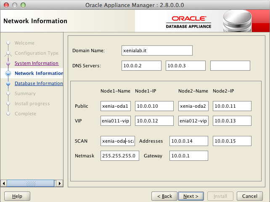The width and height of the screenshot is (270, 202).
Task: Click sidebar scrollbar right arrow
Action: pyautogui.click(x=60, y=183)
